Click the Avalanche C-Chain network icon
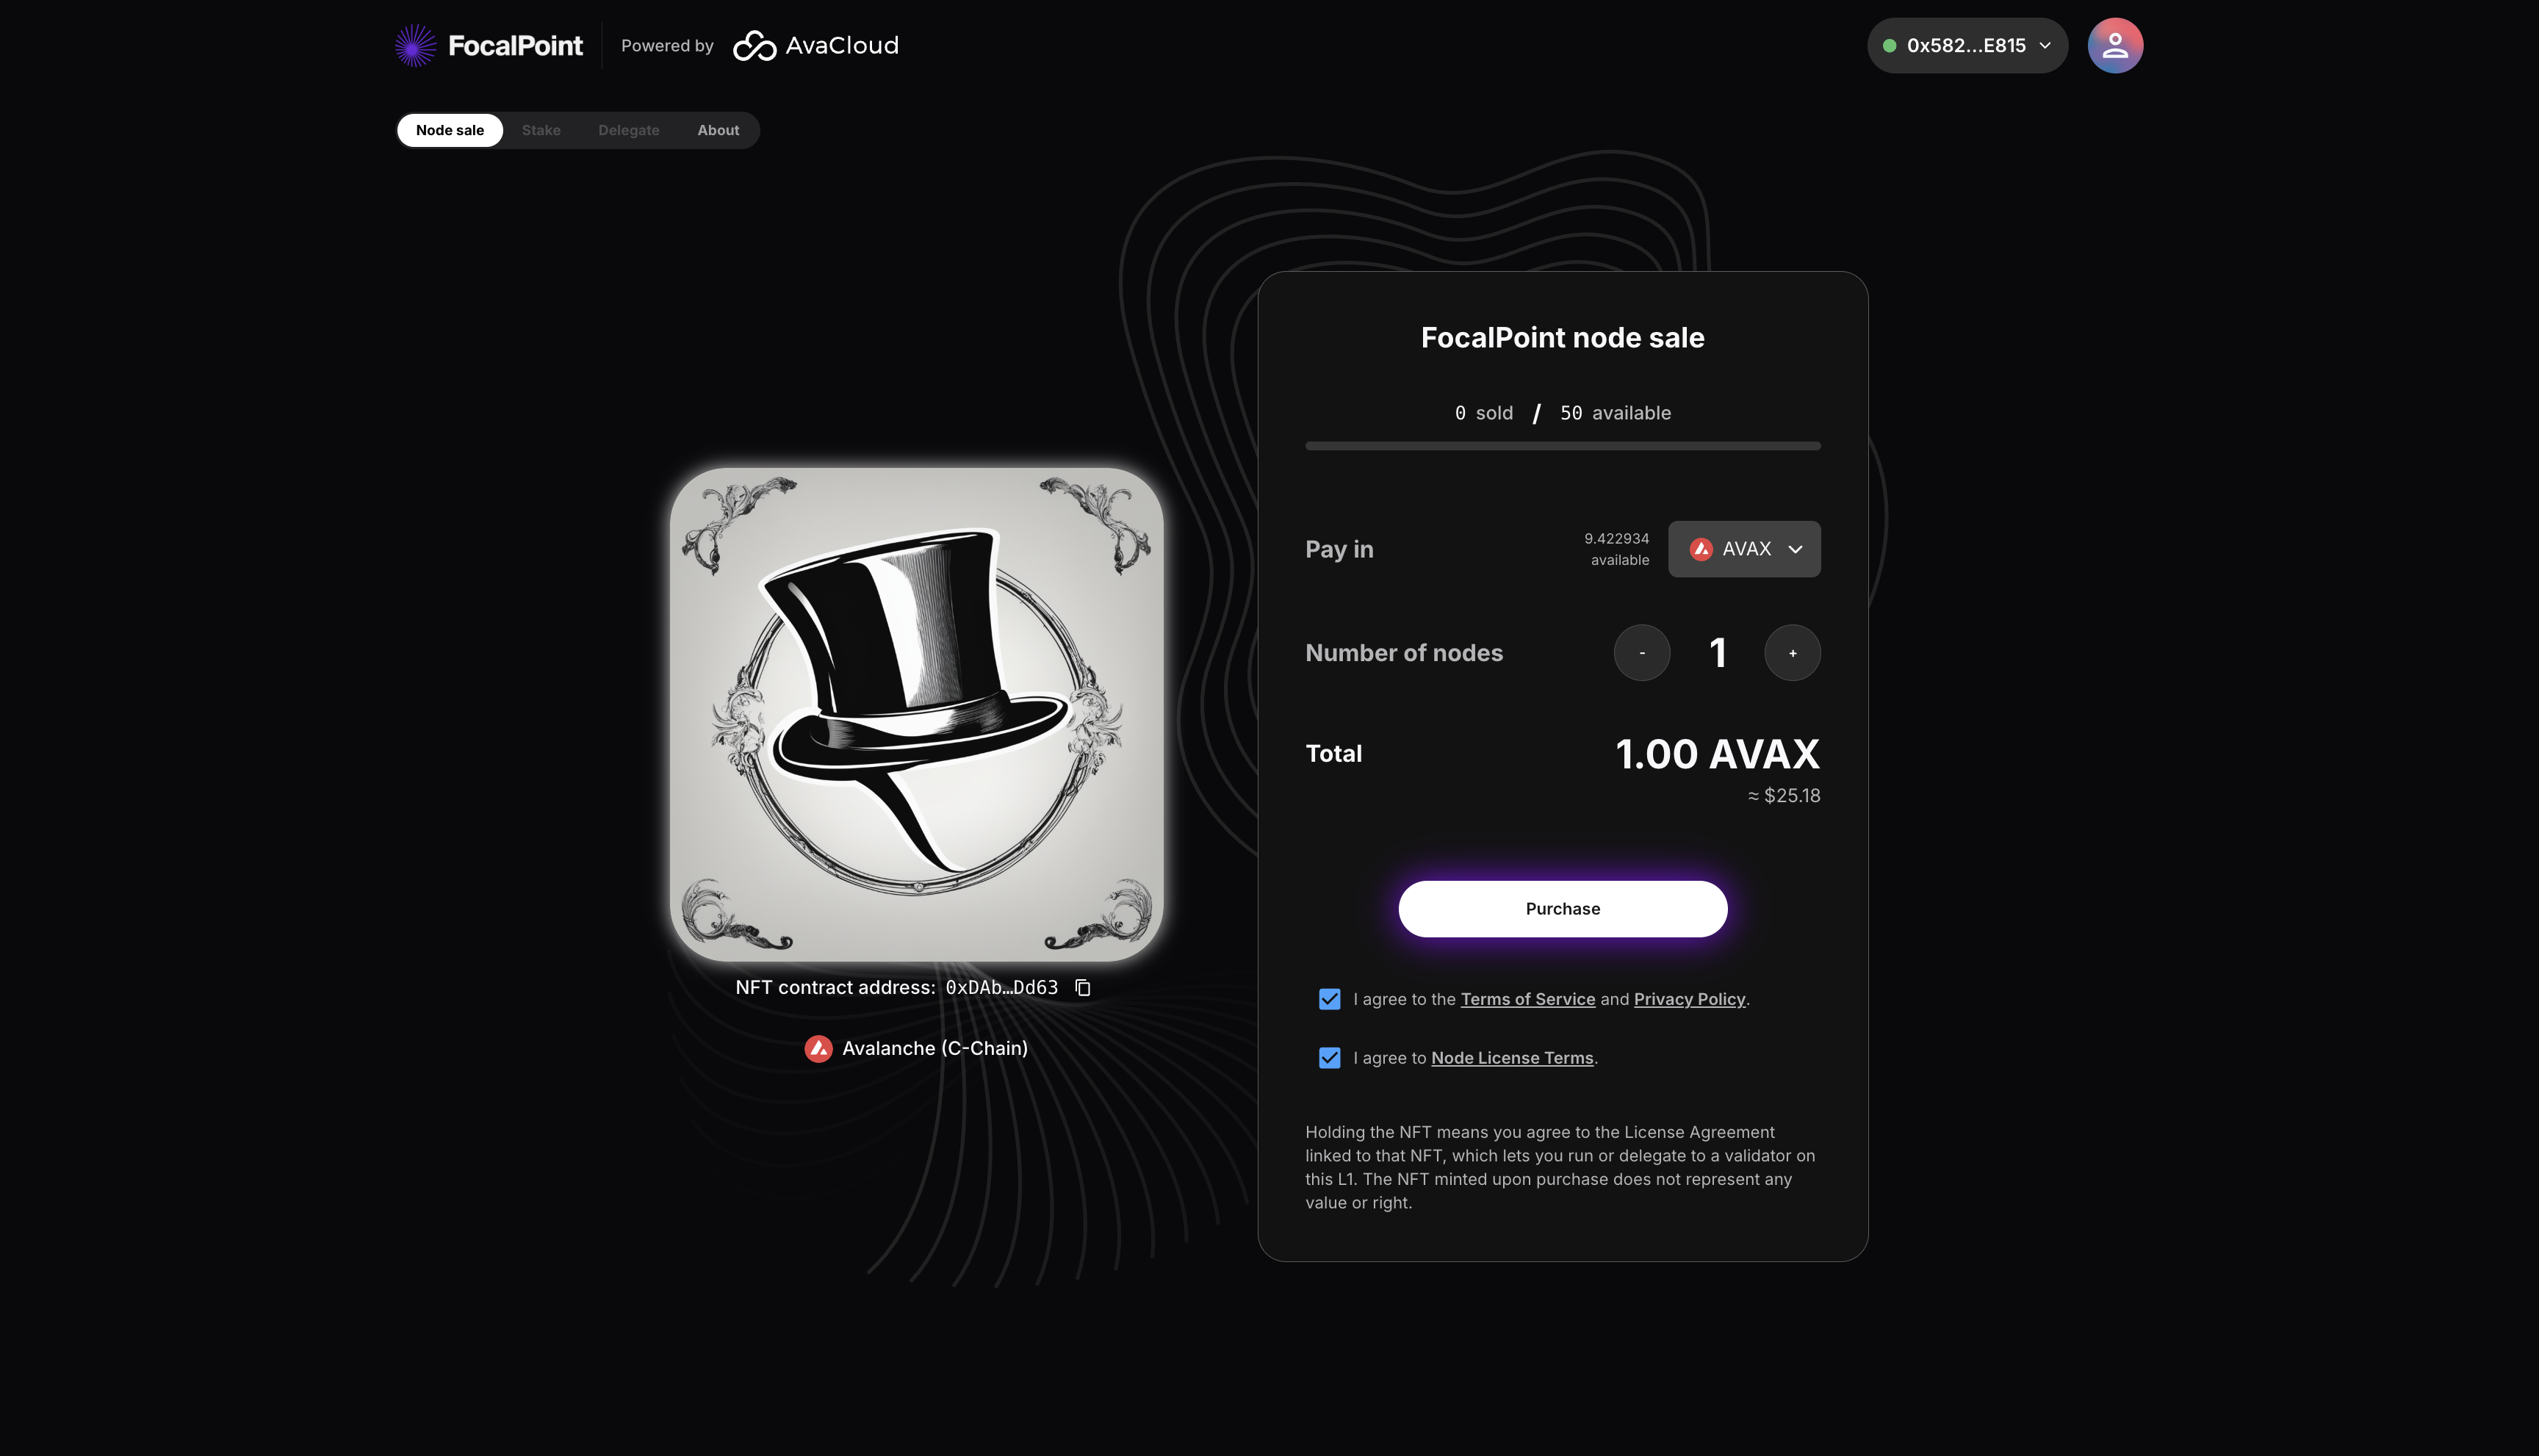Image resolution: width=2539 pixels, height=1456 pixels. (818, 1048)
